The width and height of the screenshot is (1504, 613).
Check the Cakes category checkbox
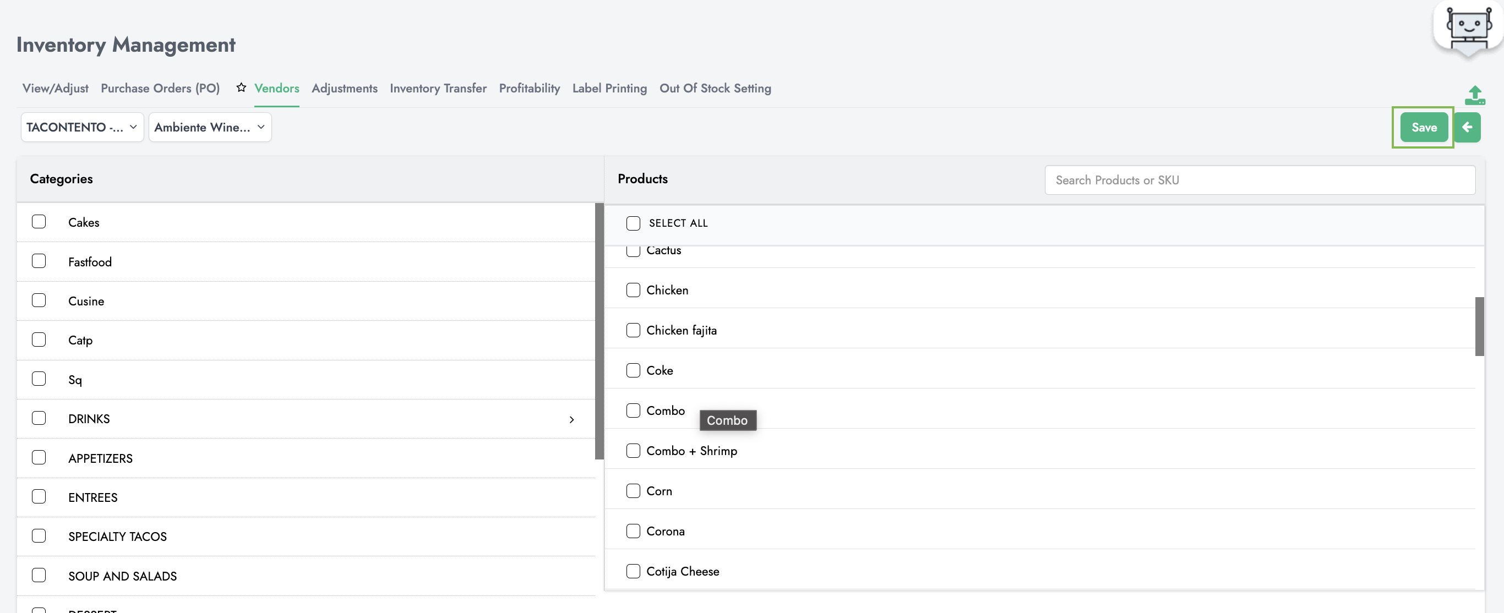click(x=39, y=222)
